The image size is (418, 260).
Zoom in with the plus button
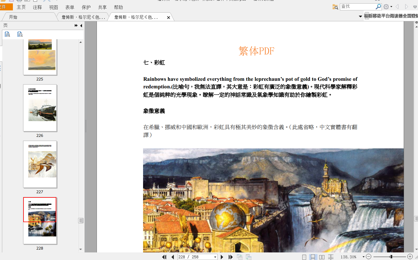(x=410, y=257)
